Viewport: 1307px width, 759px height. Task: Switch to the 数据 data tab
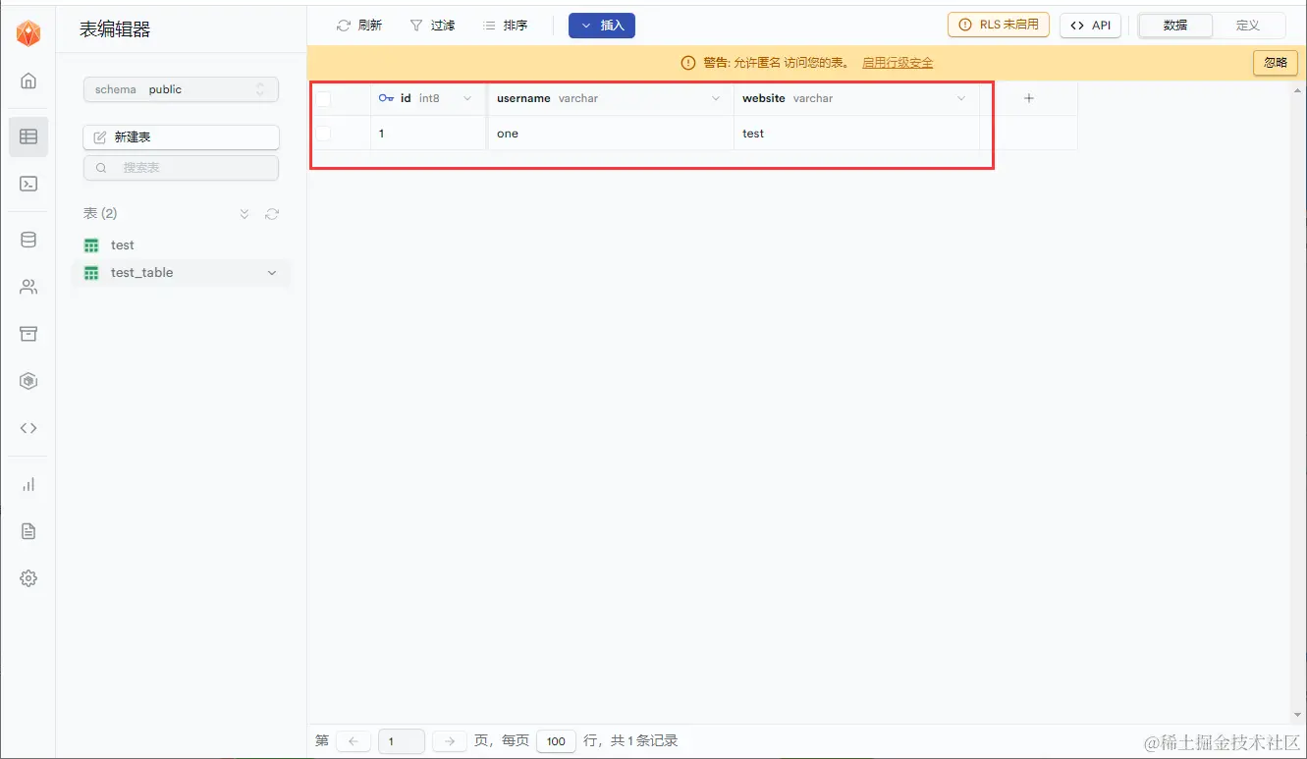[x=1175, y=26]
